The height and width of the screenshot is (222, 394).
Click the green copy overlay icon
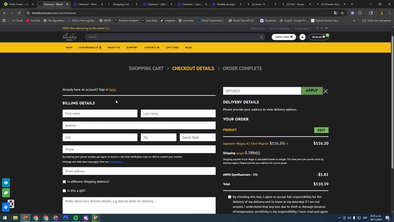point(6,193)
